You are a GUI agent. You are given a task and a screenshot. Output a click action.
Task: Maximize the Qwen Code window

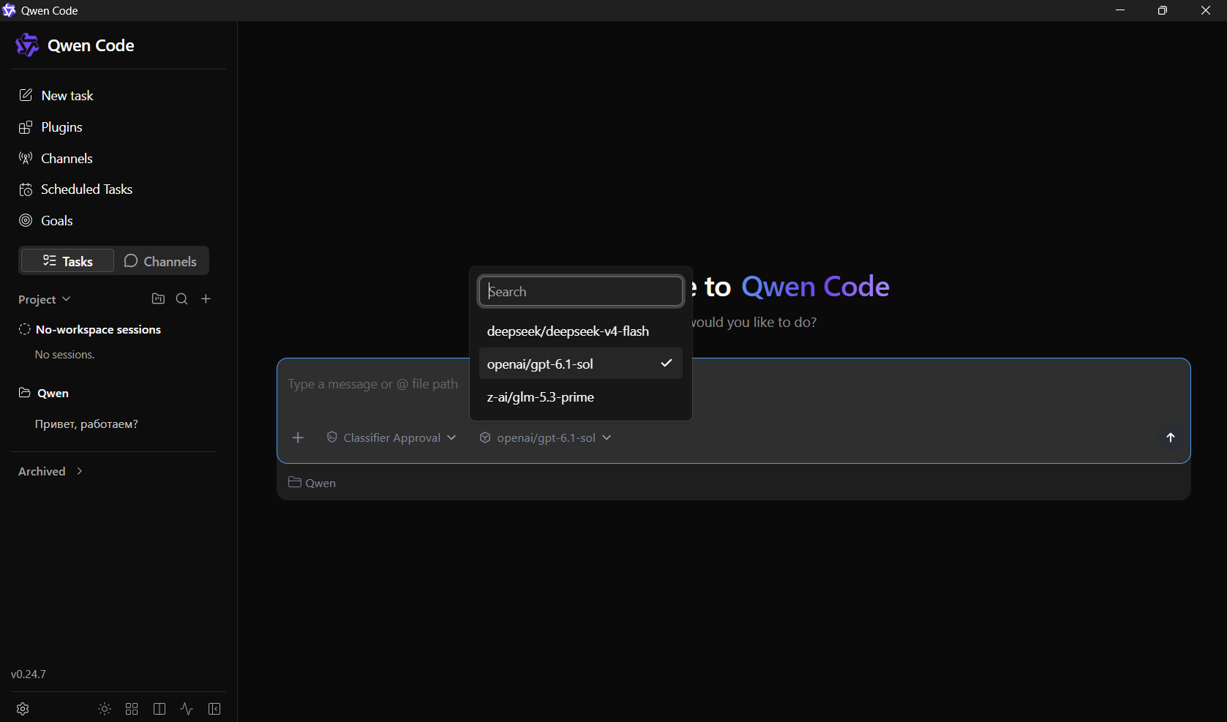[x=1163, y=10]
